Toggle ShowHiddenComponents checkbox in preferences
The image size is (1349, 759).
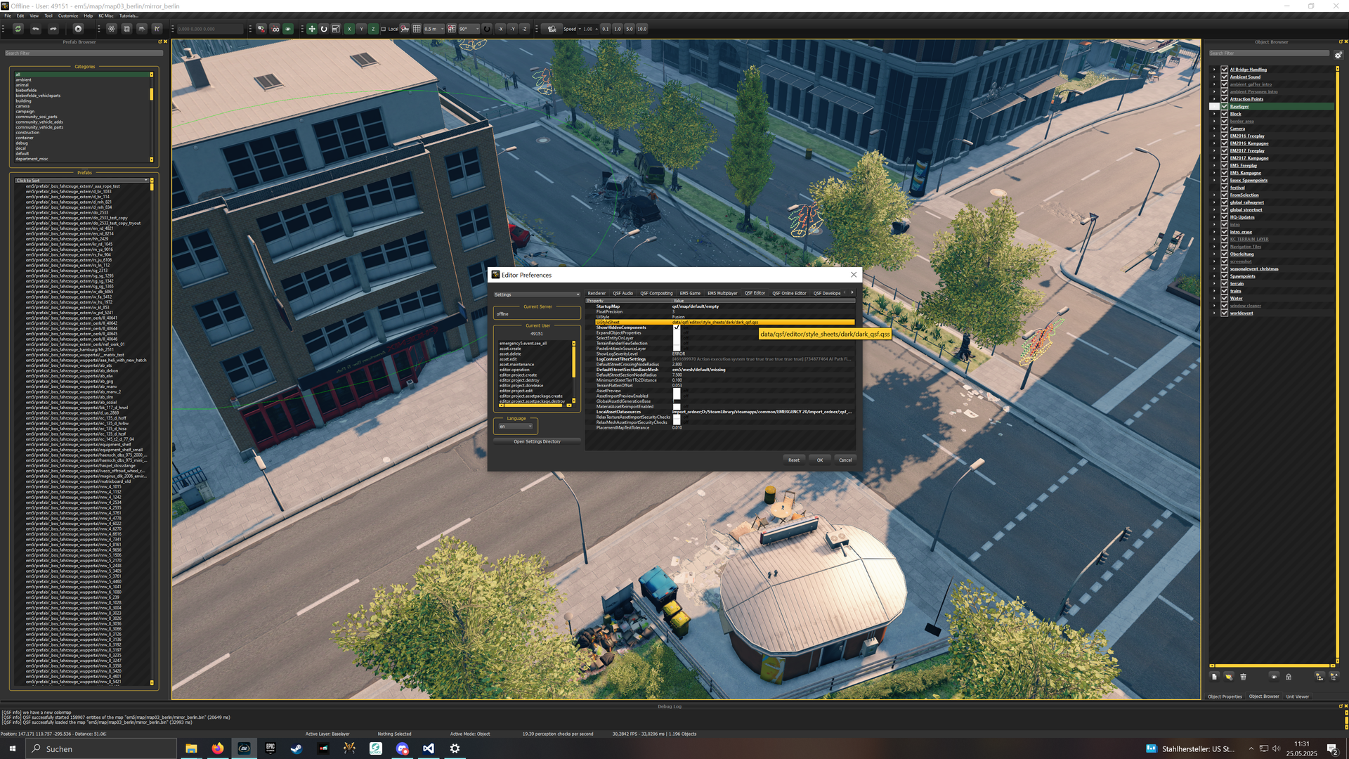point(677,327)
